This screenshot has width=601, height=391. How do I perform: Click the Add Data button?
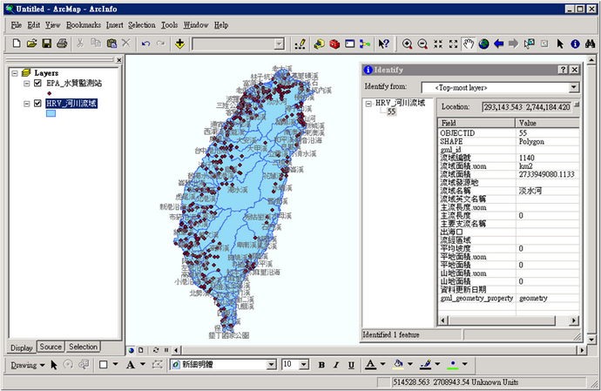coord(179,44)
